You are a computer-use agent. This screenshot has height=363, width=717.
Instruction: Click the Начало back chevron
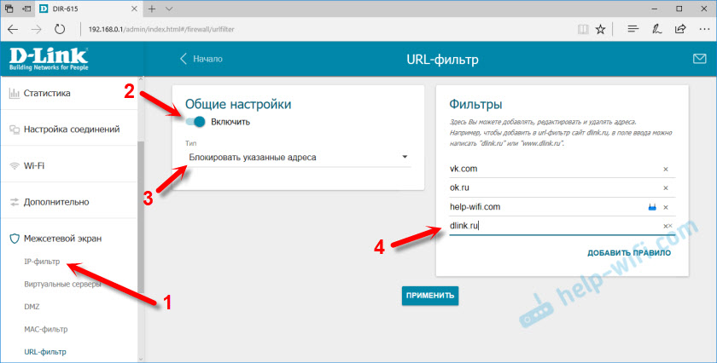(184, 59)
